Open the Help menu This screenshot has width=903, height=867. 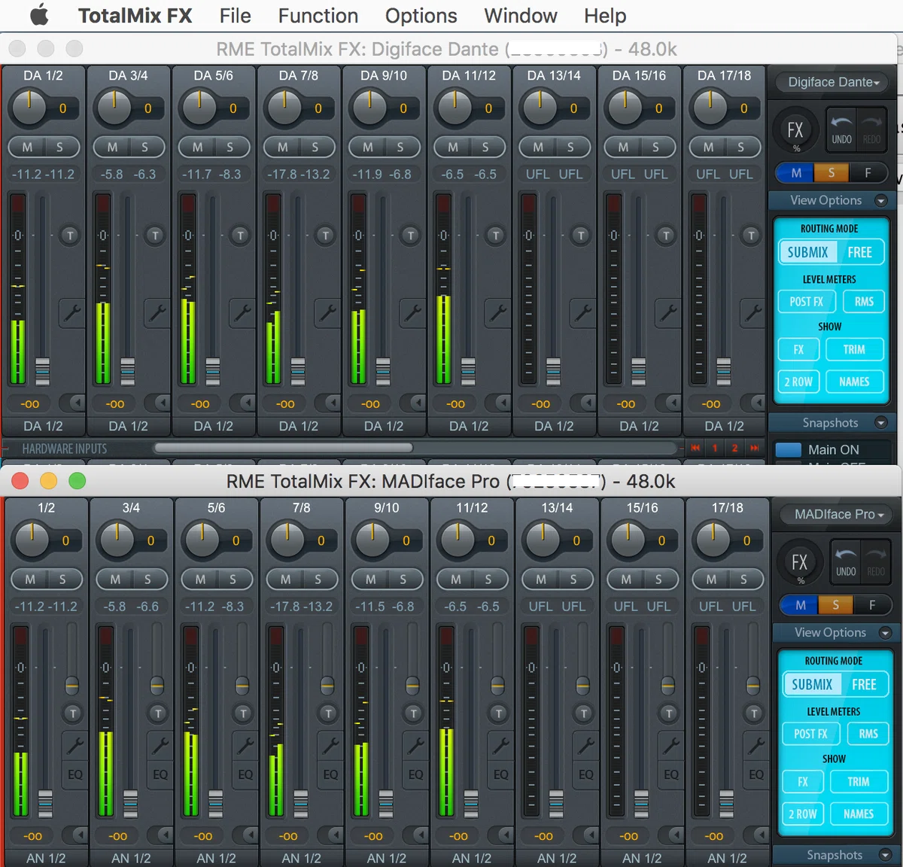(605, 16)
